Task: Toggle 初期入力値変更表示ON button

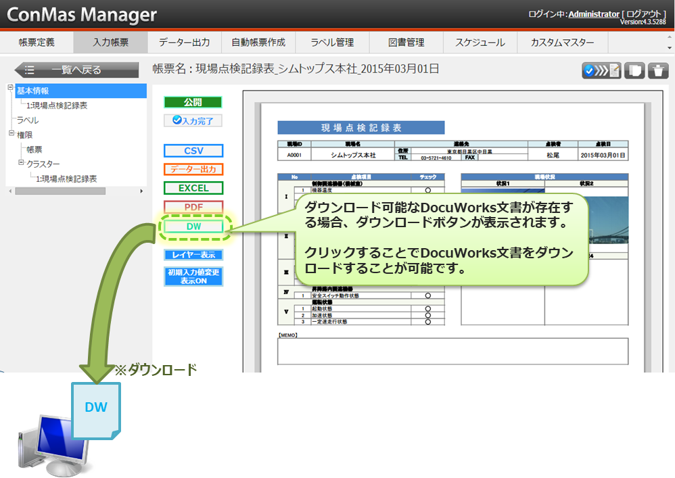Action: click(193, 277)
